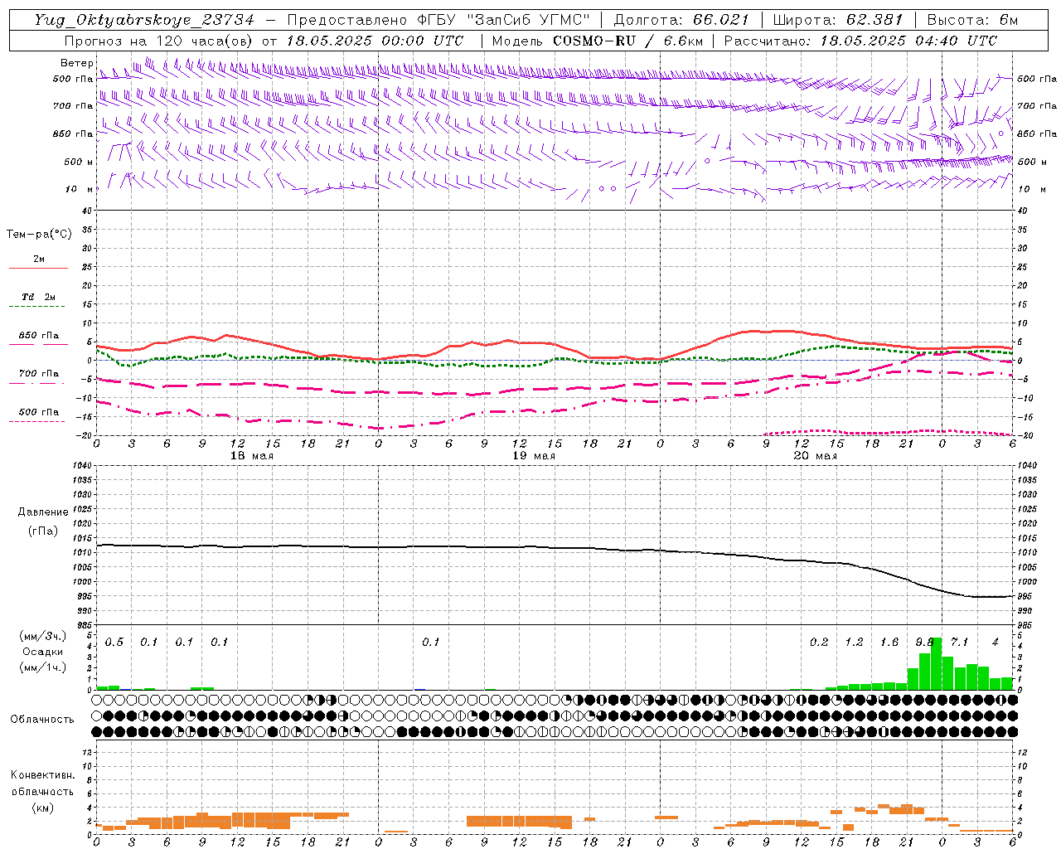Screen dimensions: 1061x849
Task: Click the (км) unit under convective cloudiness
Action: pos(42,808)
